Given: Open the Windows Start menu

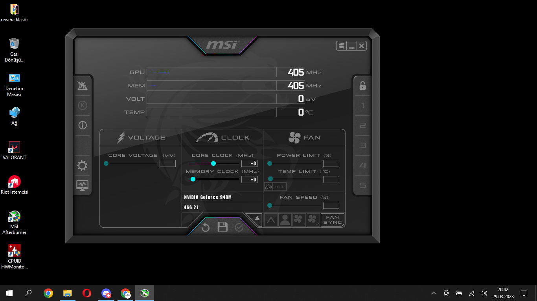Looking at the screenshot, I should point(9,293).
